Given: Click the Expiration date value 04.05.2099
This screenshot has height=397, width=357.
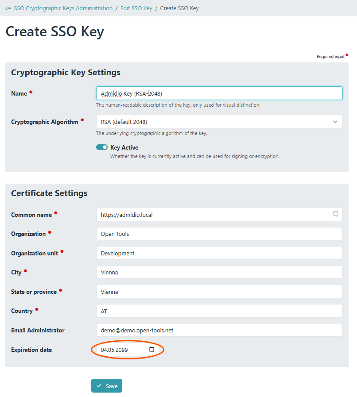Looking at the screenshot, I should pyautogui.click(x=115, y=350).
